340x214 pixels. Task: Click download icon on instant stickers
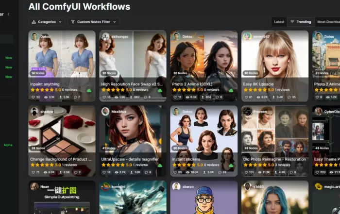click(x=204, y=172)
